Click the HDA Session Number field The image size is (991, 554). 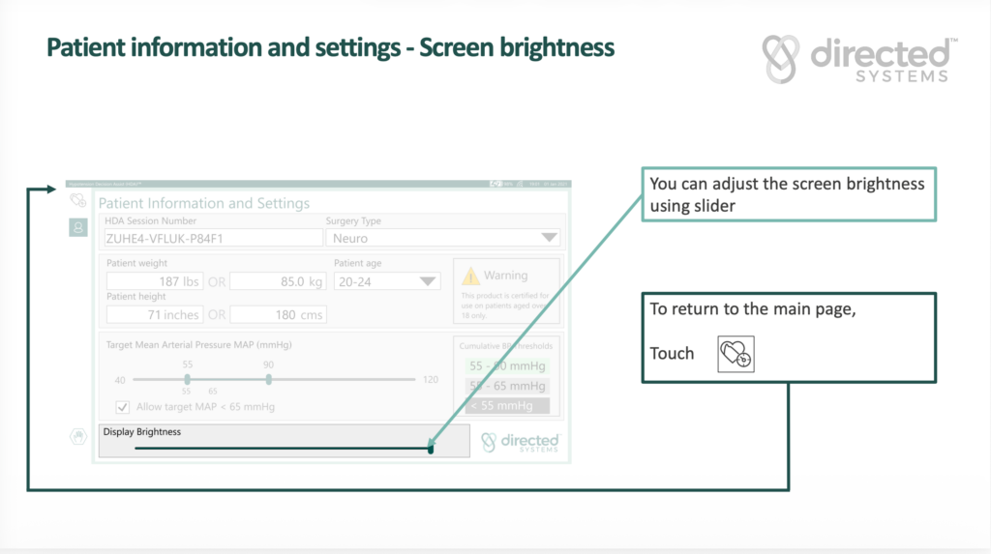[214, 238]
